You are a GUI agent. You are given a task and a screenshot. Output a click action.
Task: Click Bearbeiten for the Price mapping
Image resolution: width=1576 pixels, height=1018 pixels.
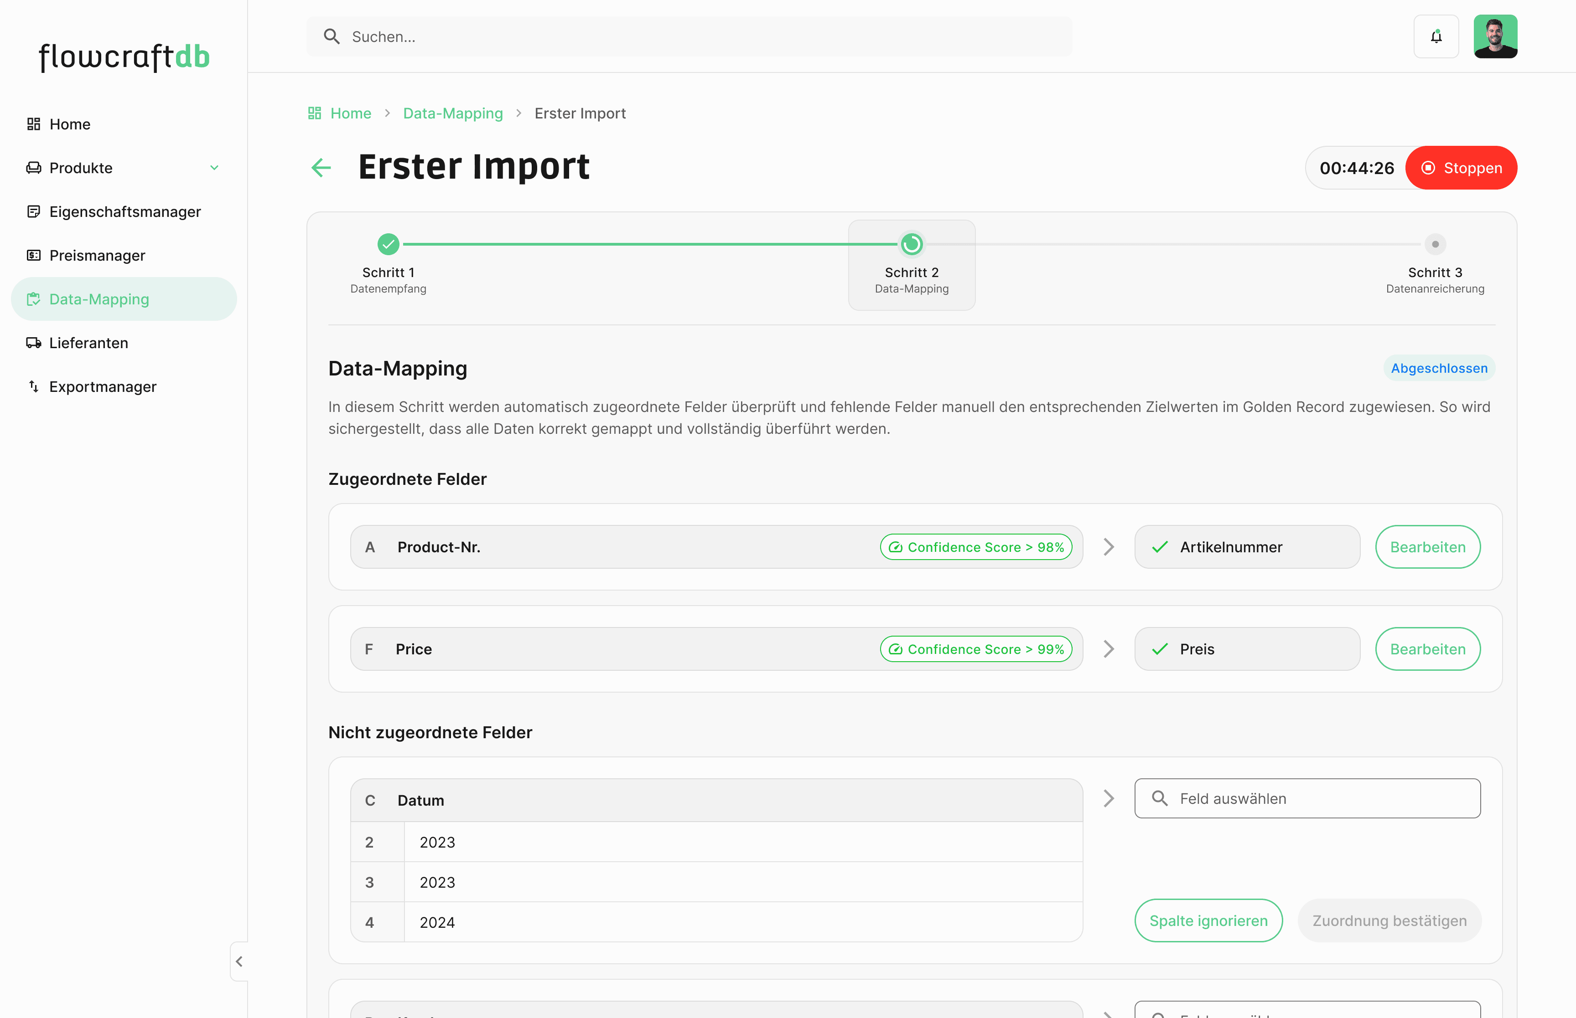tap(1427, 648)
